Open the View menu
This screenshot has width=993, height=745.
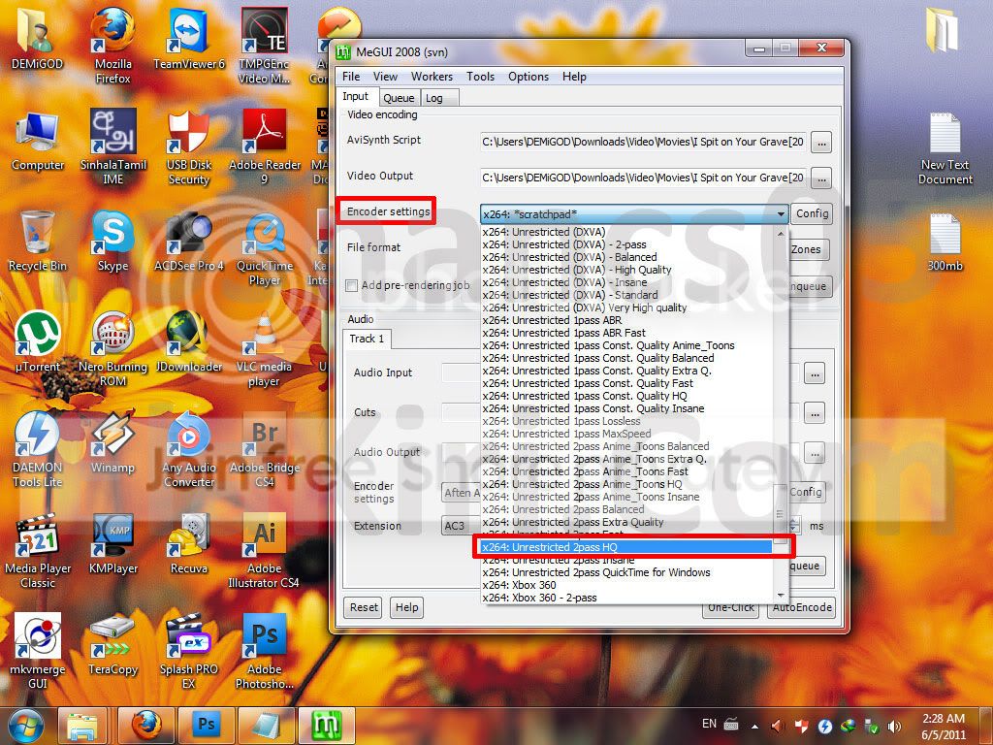(385, 77)
